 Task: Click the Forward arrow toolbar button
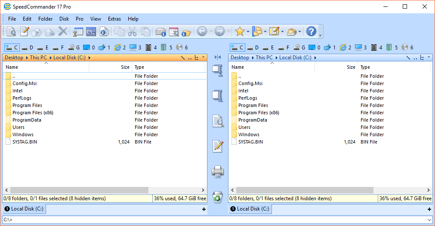219,31
